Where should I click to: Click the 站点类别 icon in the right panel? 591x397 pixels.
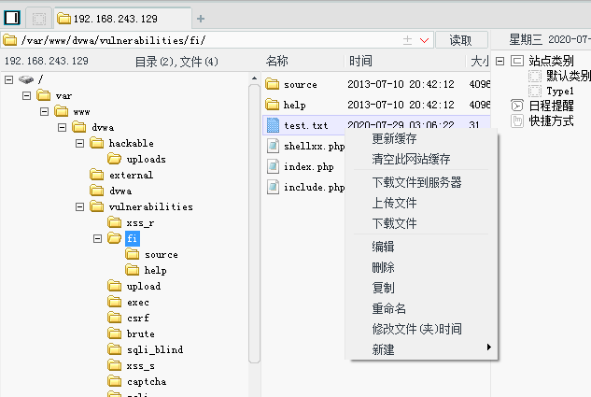coord(517,61)
